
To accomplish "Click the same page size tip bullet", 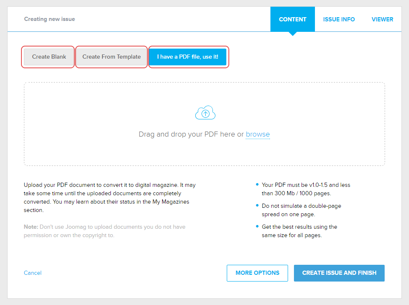I will 299,231.
